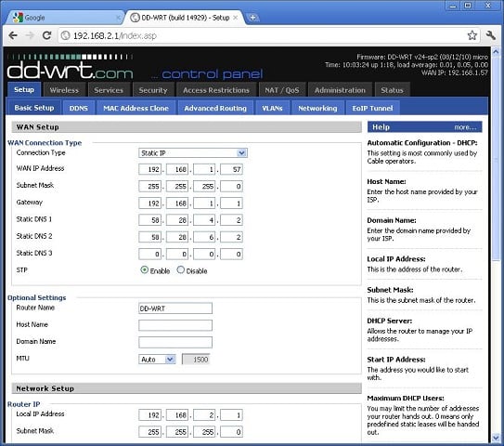Screen dimensions: 504x446
Task: Open a new tab with plus button
Action: 253,18
